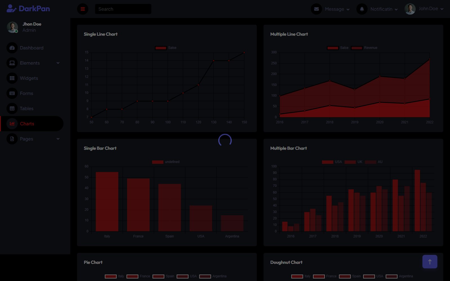Toggle Italy legend in Doughnut Chart
Viewport: 450px width, 281px height.
point(301,276)
